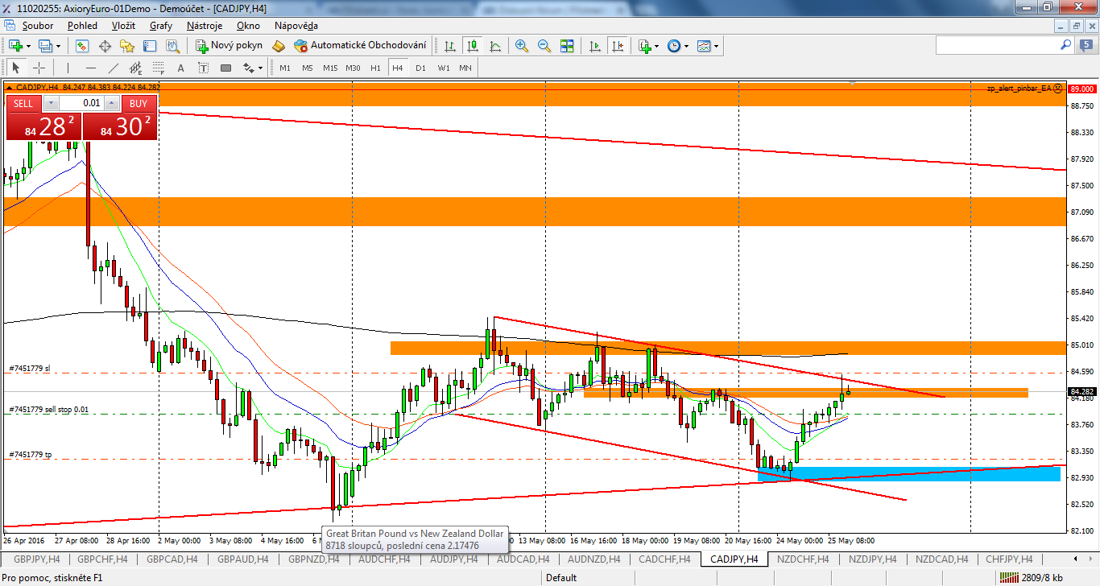Expand the Arrows tool dropdown arrow
1100x586 pixels.
260,68
